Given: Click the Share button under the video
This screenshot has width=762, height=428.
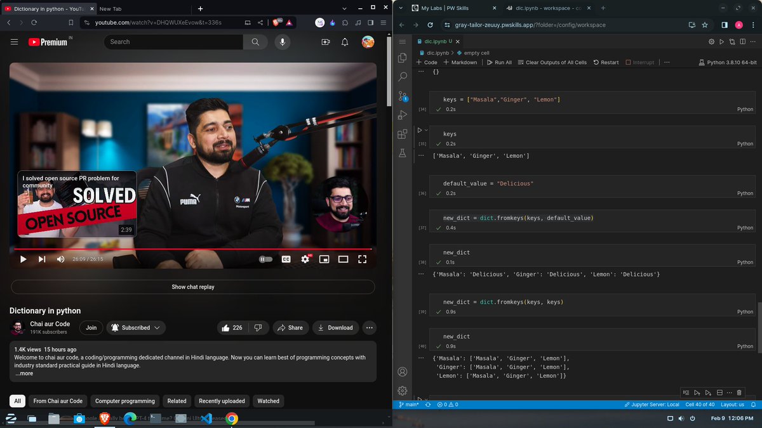Looking at the screenshot, I should click(x=290, y=328).
